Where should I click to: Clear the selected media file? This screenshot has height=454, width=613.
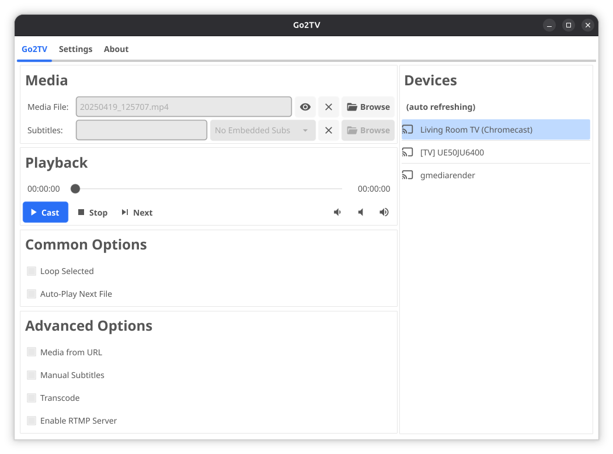pos(329,107)
